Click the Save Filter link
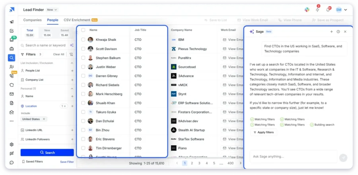Screen dimensions: 358x175 (x=67, y=162)
